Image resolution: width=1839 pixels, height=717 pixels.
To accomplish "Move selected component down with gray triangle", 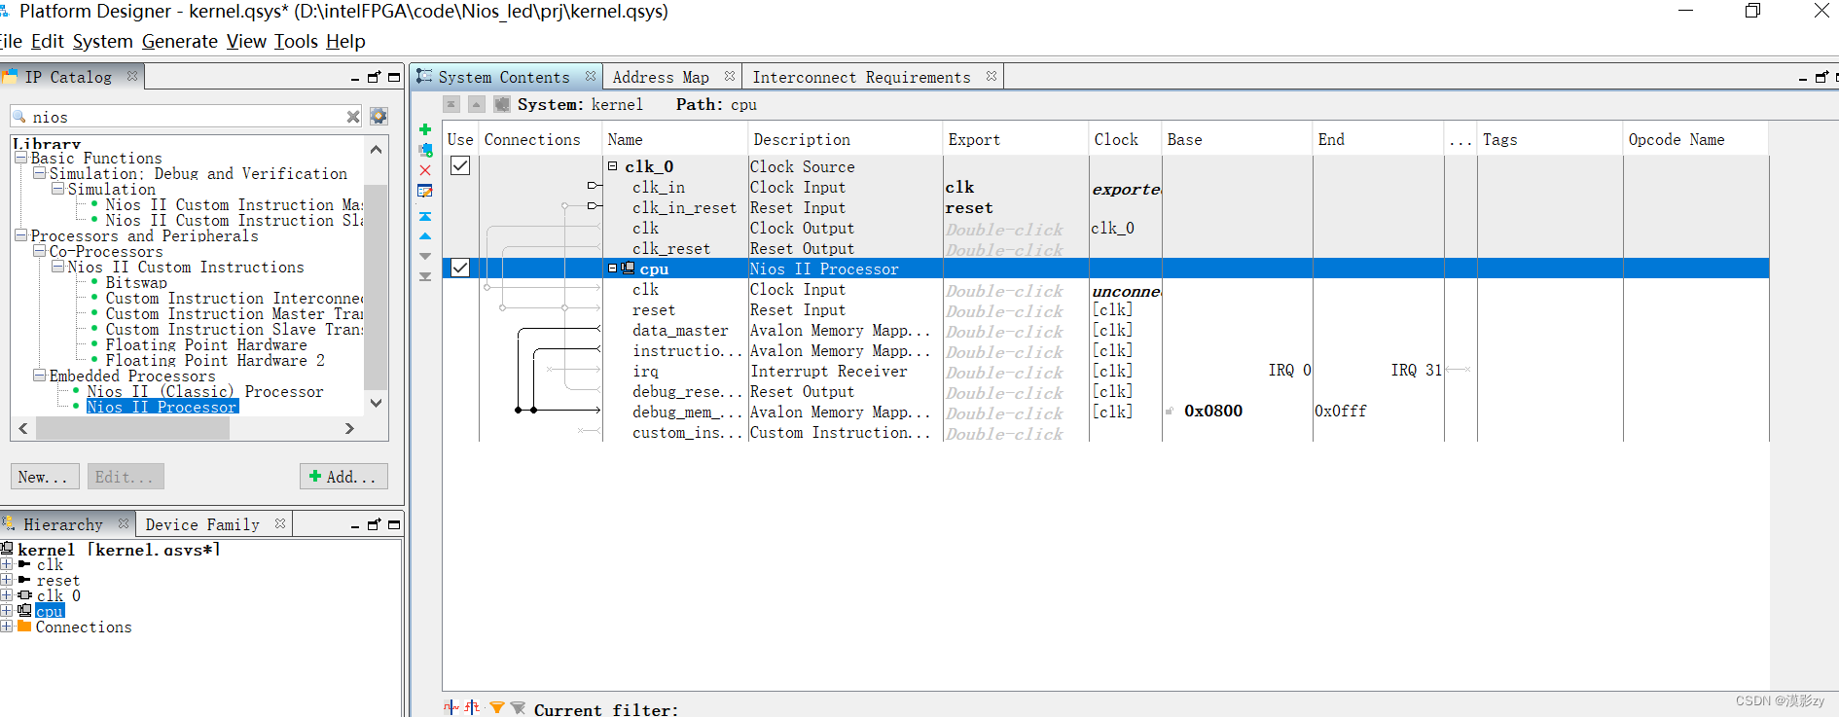I will coord(425,256).
